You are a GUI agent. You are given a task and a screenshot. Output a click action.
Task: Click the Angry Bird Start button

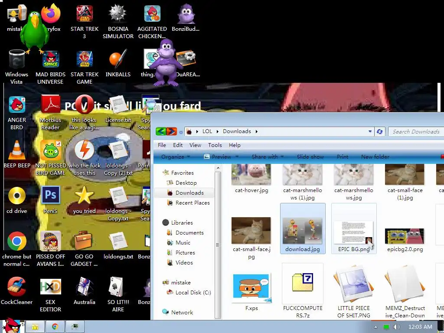coord(12,326)
